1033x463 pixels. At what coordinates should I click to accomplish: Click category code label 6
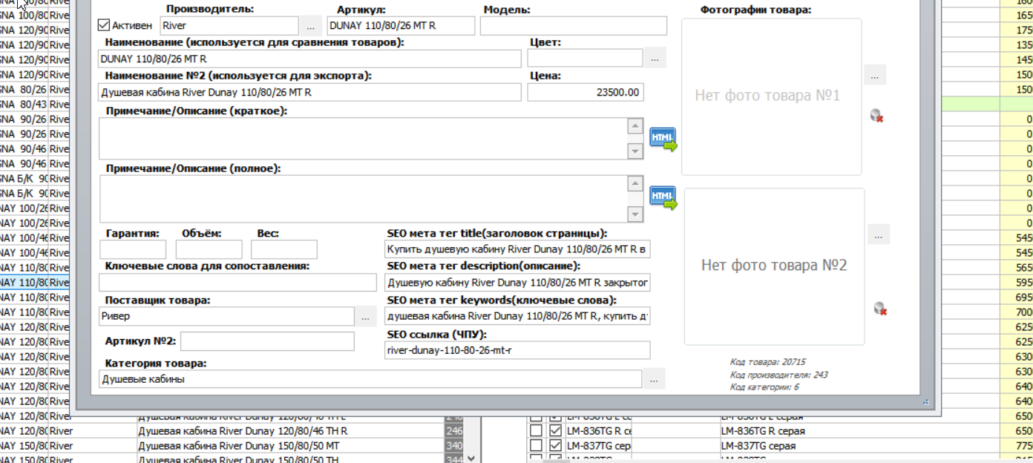tap(764, 387)
